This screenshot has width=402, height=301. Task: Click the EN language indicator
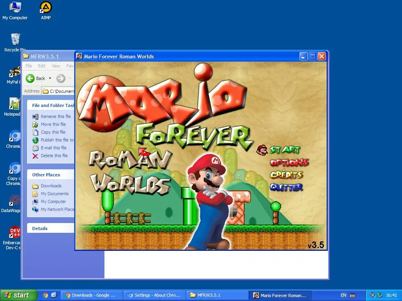point(343,296)
